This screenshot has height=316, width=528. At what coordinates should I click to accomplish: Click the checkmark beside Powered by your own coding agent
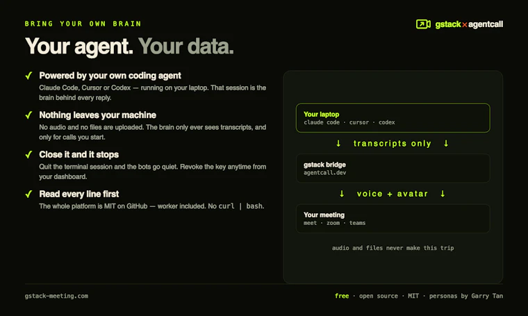[x=29, y=76]
